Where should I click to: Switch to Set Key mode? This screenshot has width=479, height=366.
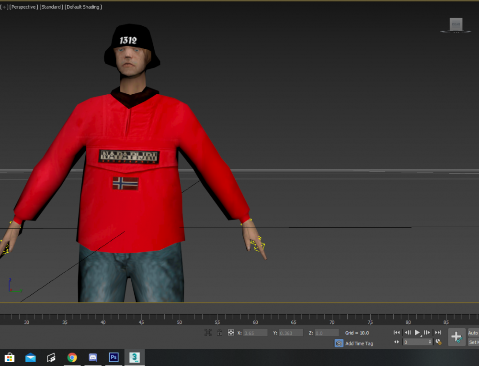[x=474, y=342]
